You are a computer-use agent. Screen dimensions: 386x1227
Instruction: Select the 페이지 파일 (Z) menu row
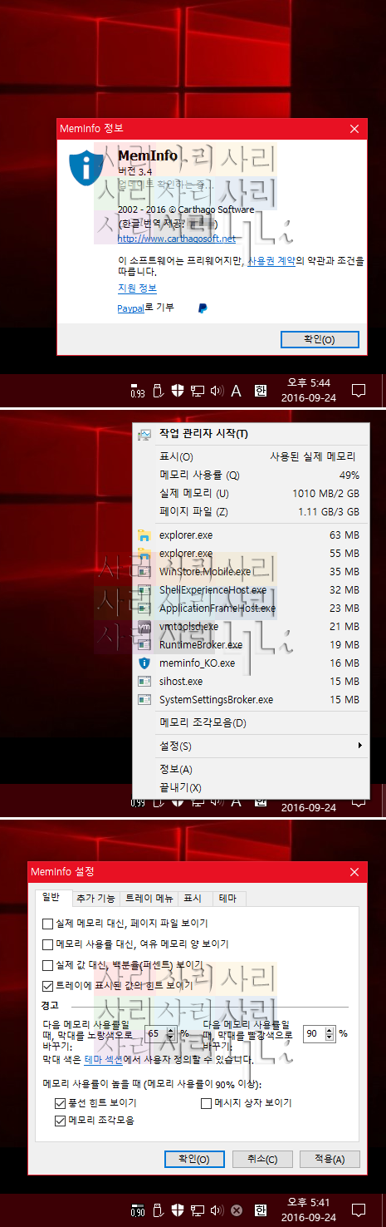250,511
